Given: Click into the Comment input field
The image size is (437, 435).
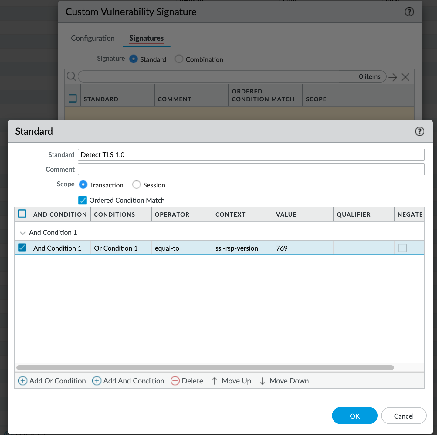Looking at the screenshot, I should (251, 169).
